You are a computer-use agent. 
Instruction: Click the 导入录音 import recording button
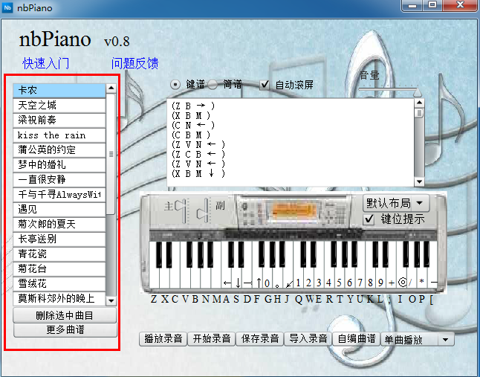(308, 339)
